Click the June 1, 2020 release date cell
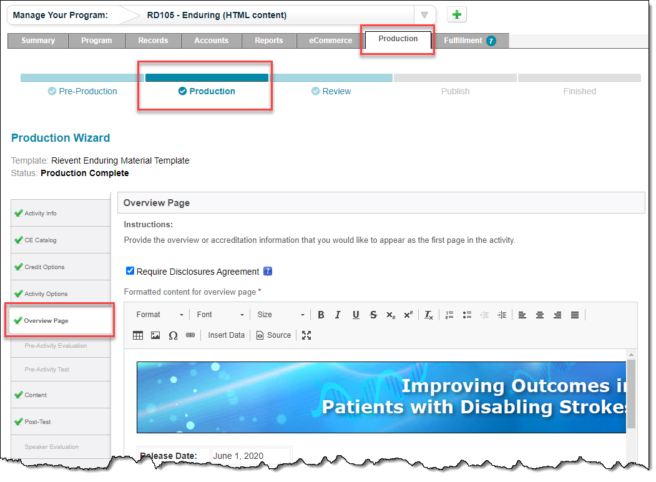Screen dimensions: 656x482 click(x=251, y=456)
